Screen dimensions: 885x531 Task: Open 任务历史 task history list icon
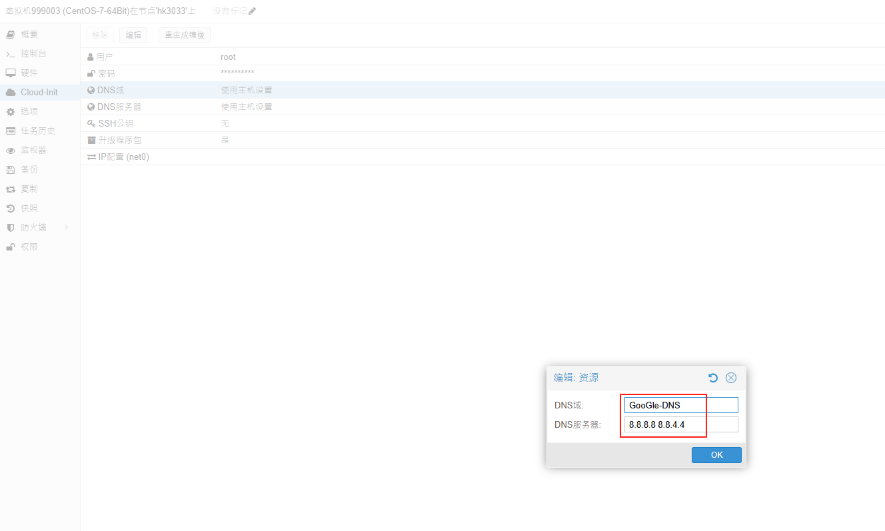tap(11, 131)
